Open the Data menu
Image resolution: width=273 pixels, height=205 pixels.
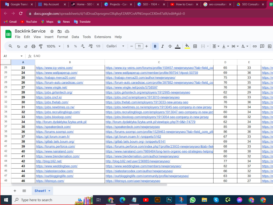pyautogui.click(x=75, y=37)
